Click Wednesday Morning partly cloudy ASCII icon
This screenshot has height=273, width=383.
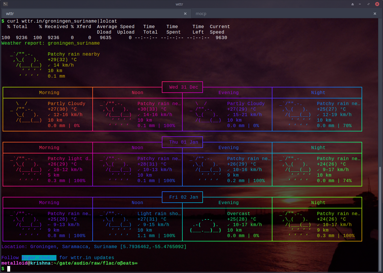[26, 112]
